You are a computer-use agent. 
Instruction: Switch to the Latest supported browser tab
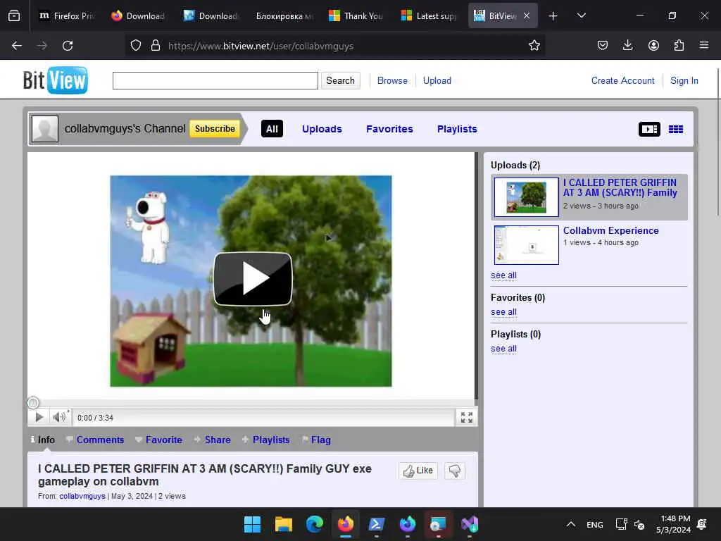(430, 16)
